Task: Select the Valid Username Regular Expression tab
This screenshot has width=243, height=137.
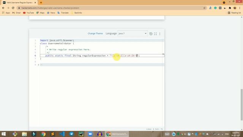Action: (19, 3)
